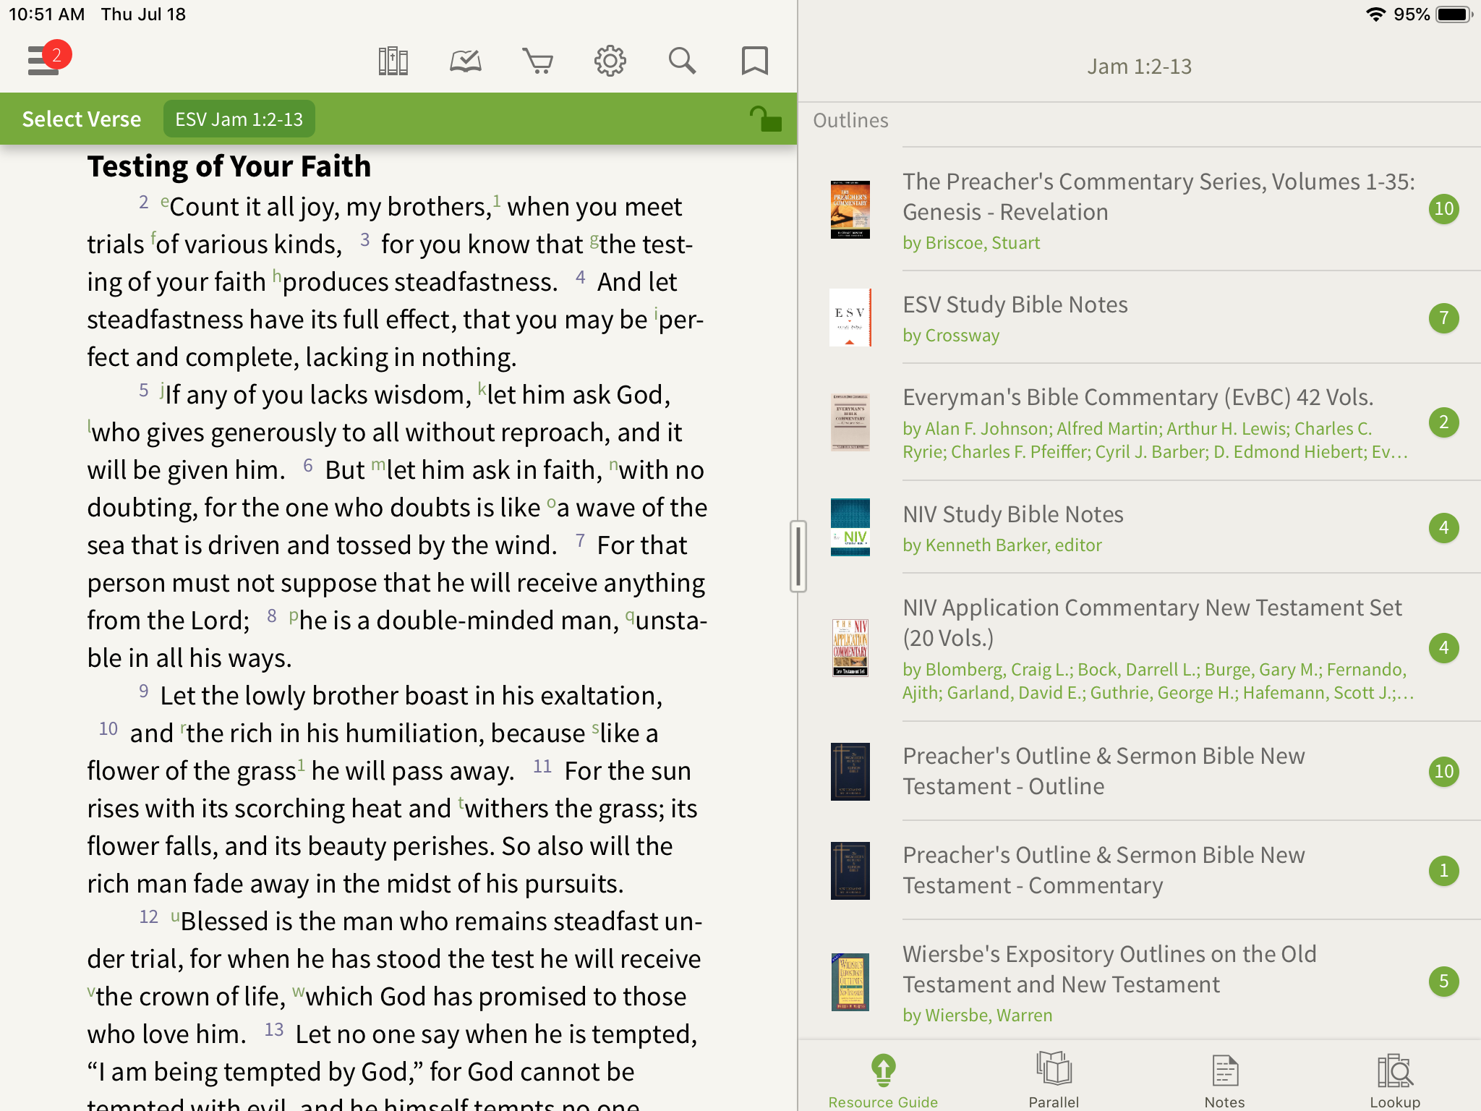
Task: Tap the 1 badge on Preacher's Outline Commentary
Action: [1443, 870]
